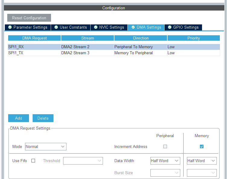The height and width of the screenshot is (179, 231).
Task: Click the Add DMA request button
Action: pos(18,118)
